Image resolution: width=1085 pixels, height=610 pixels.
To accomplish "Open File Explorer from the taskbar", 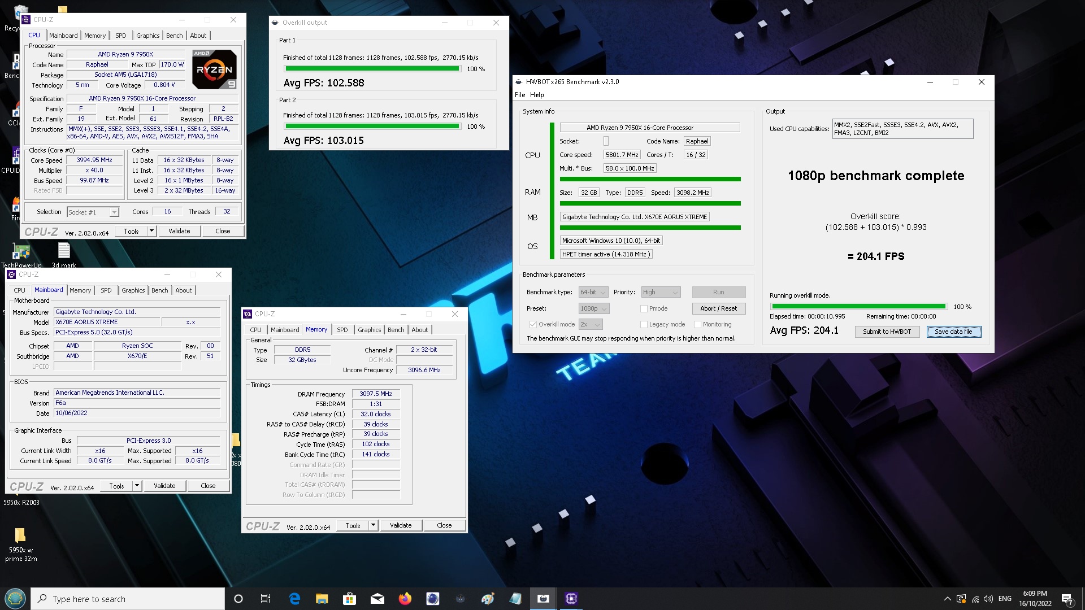I will coord(322,599).
